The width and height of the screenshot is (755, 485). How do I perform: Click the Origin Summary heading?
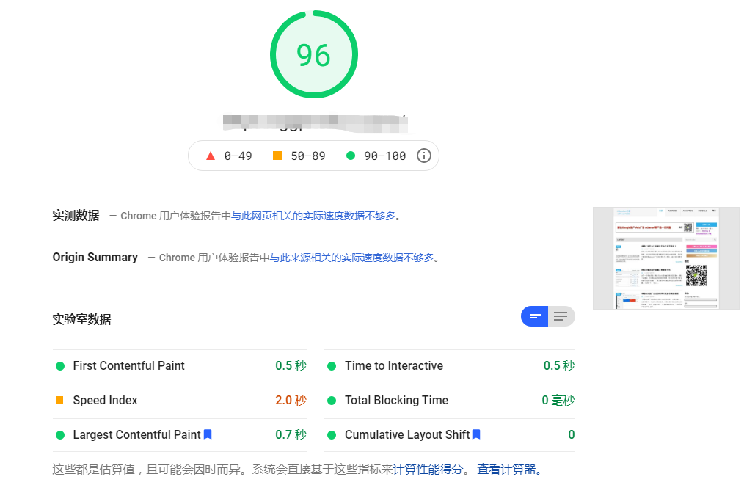click(x=95, y=258)
